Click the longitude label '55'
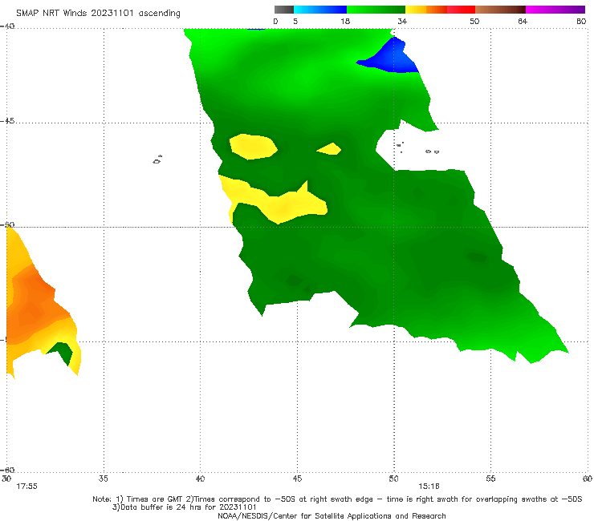 490,479
